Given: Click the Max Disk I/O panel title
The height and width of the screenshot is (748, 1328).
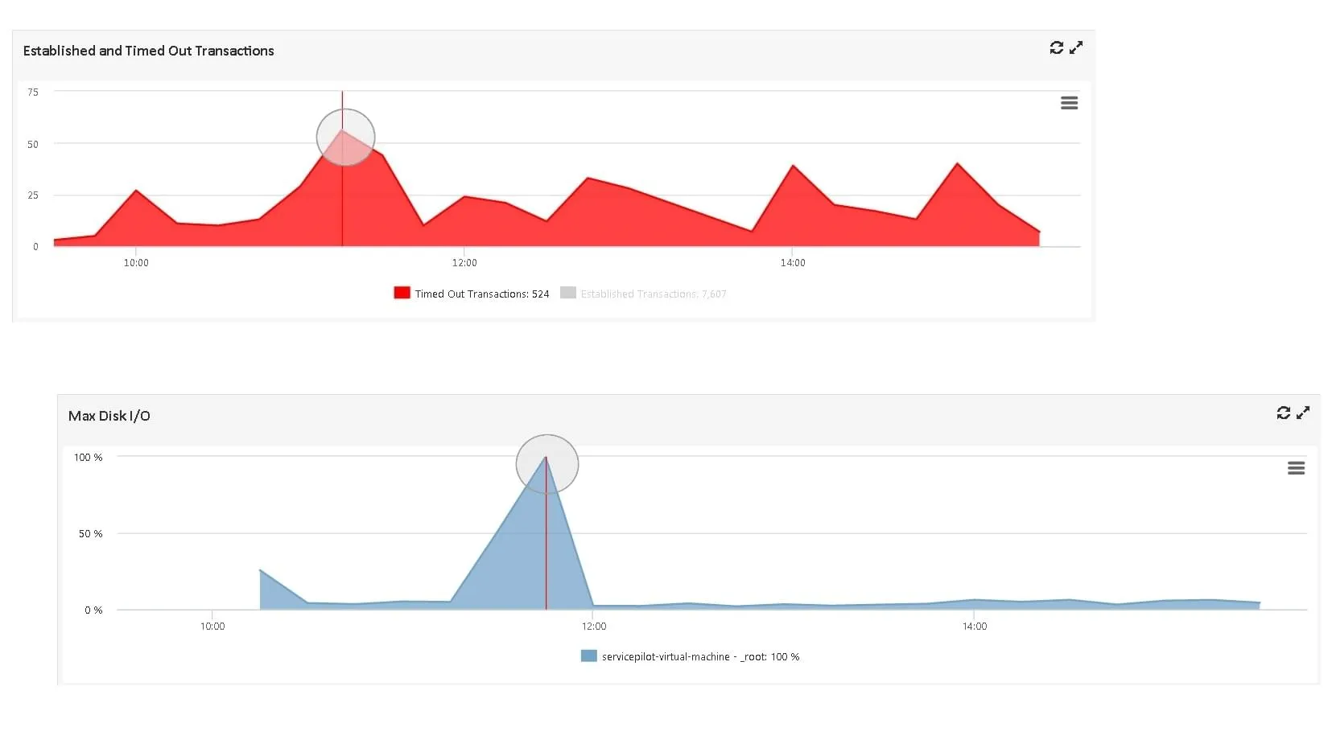Looking at the screenshot, I should click(109, 416).
